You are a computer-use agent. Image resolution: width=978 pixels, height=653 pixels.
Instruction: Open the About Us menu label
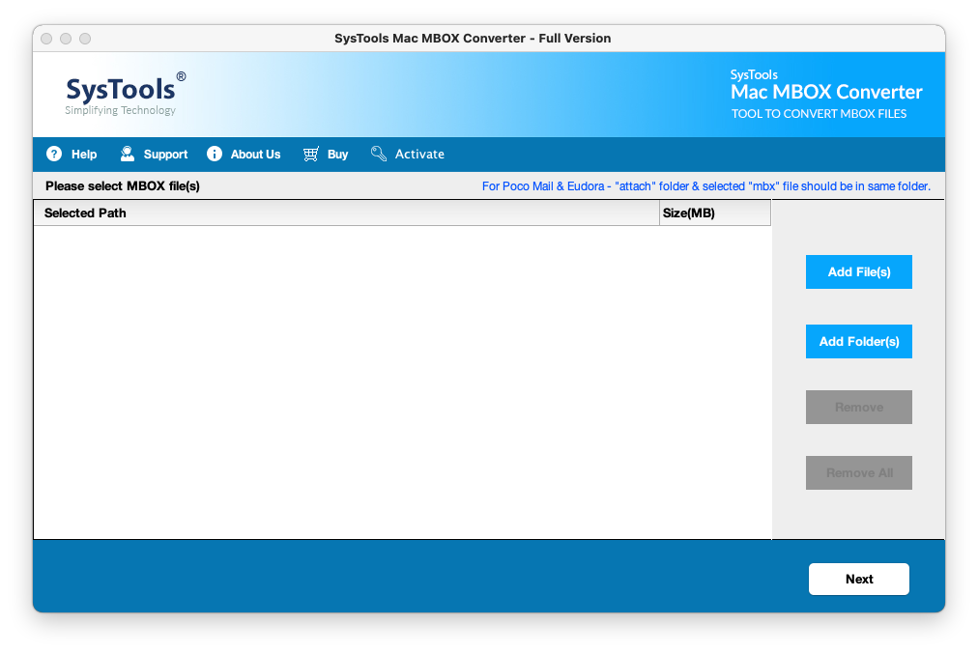coord(256,154)
